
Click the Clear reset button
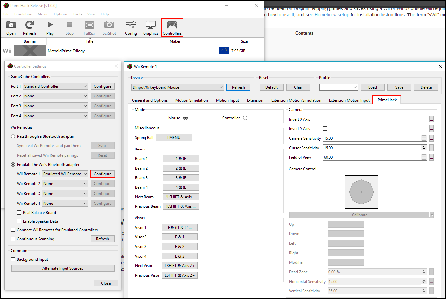click(x=299, y=87)
